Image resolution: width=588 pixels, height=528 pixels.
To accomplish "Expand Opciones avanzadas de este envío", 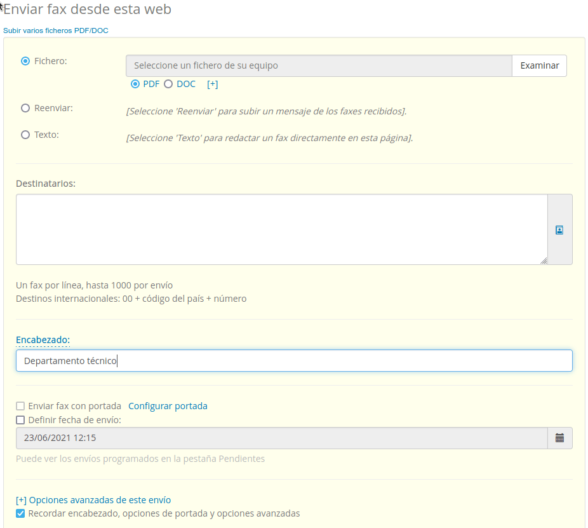I will (x=93, y=500).
